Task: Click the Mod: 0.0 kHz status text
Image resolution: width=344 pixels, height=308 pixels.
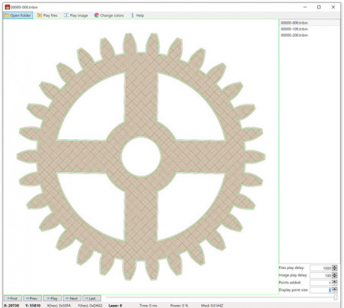Action: (212, 306)
